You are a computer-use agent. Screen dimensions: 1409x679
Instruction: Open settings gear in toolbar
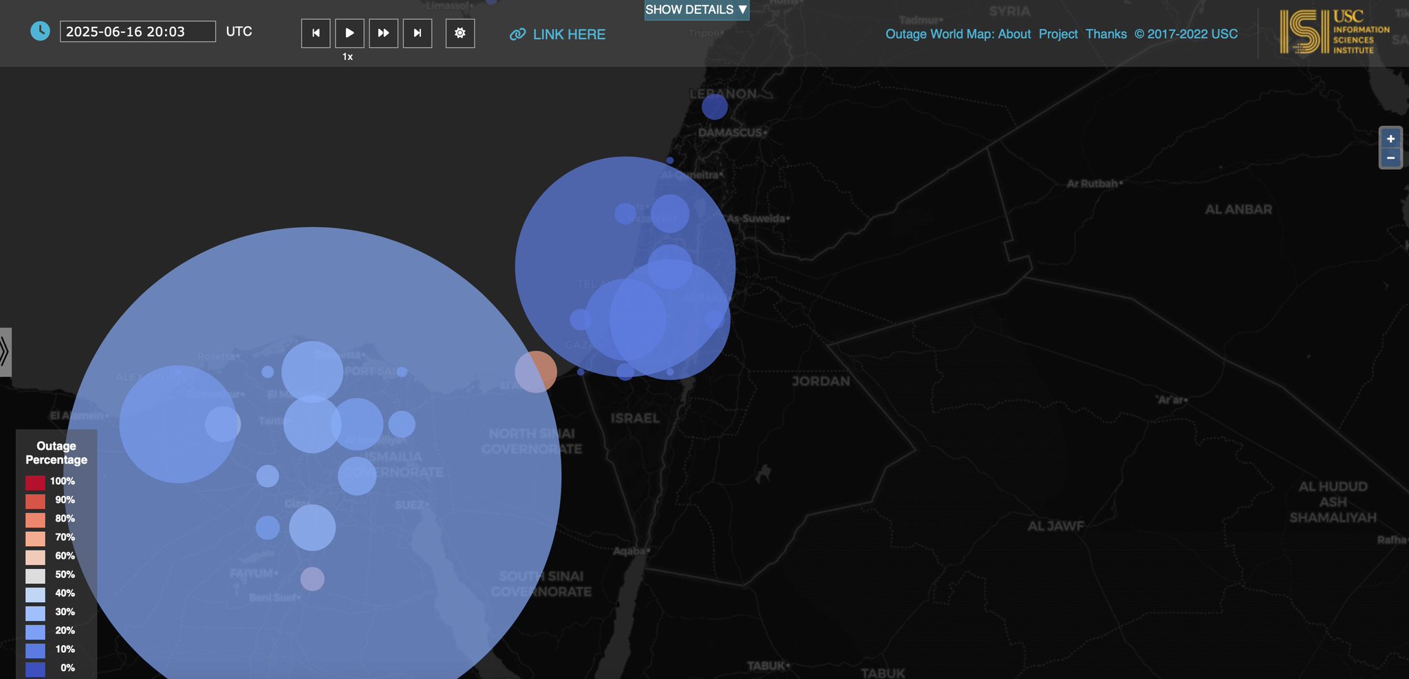point(460,33)
